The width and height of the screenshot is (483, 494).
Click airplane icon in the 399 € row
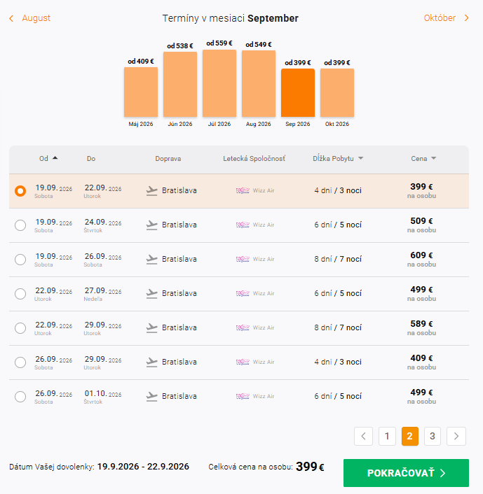click(152, 191)
